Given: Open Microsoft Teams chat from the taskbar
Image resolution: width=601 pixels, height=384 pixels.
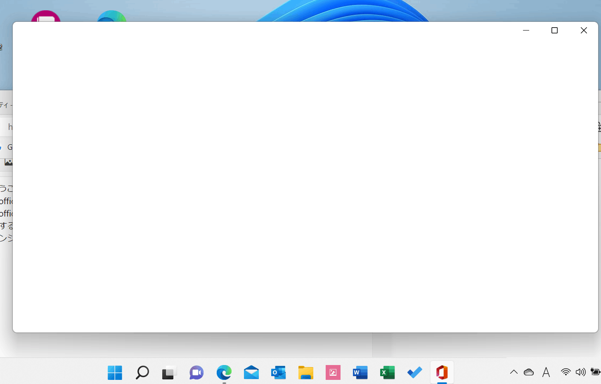Looking at the screenshot, I should pyautogui.click(x=196, y=372).
